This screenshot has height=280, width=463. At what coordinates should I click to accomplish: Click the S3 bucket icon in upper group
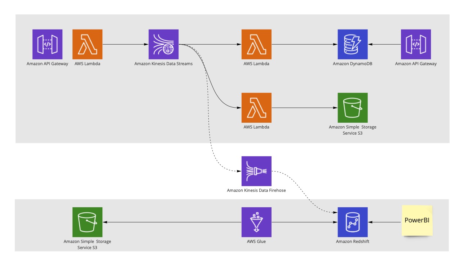353,108
